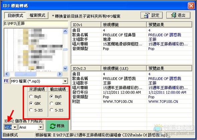Click the green 轉換 convert arrows icon
This screenshot has height=140, width=197.
click(x=53, y=126)
